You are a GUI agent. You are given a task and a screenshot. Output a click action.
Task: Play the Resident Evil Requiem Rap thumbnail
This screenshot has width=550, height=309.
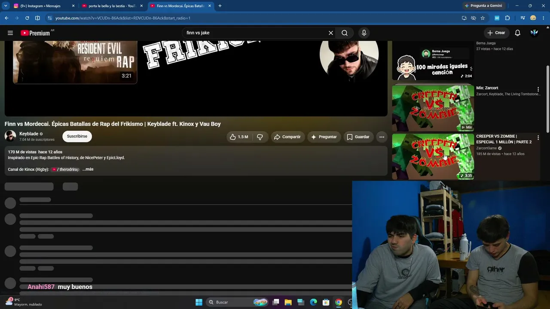[x=75, y=62]
